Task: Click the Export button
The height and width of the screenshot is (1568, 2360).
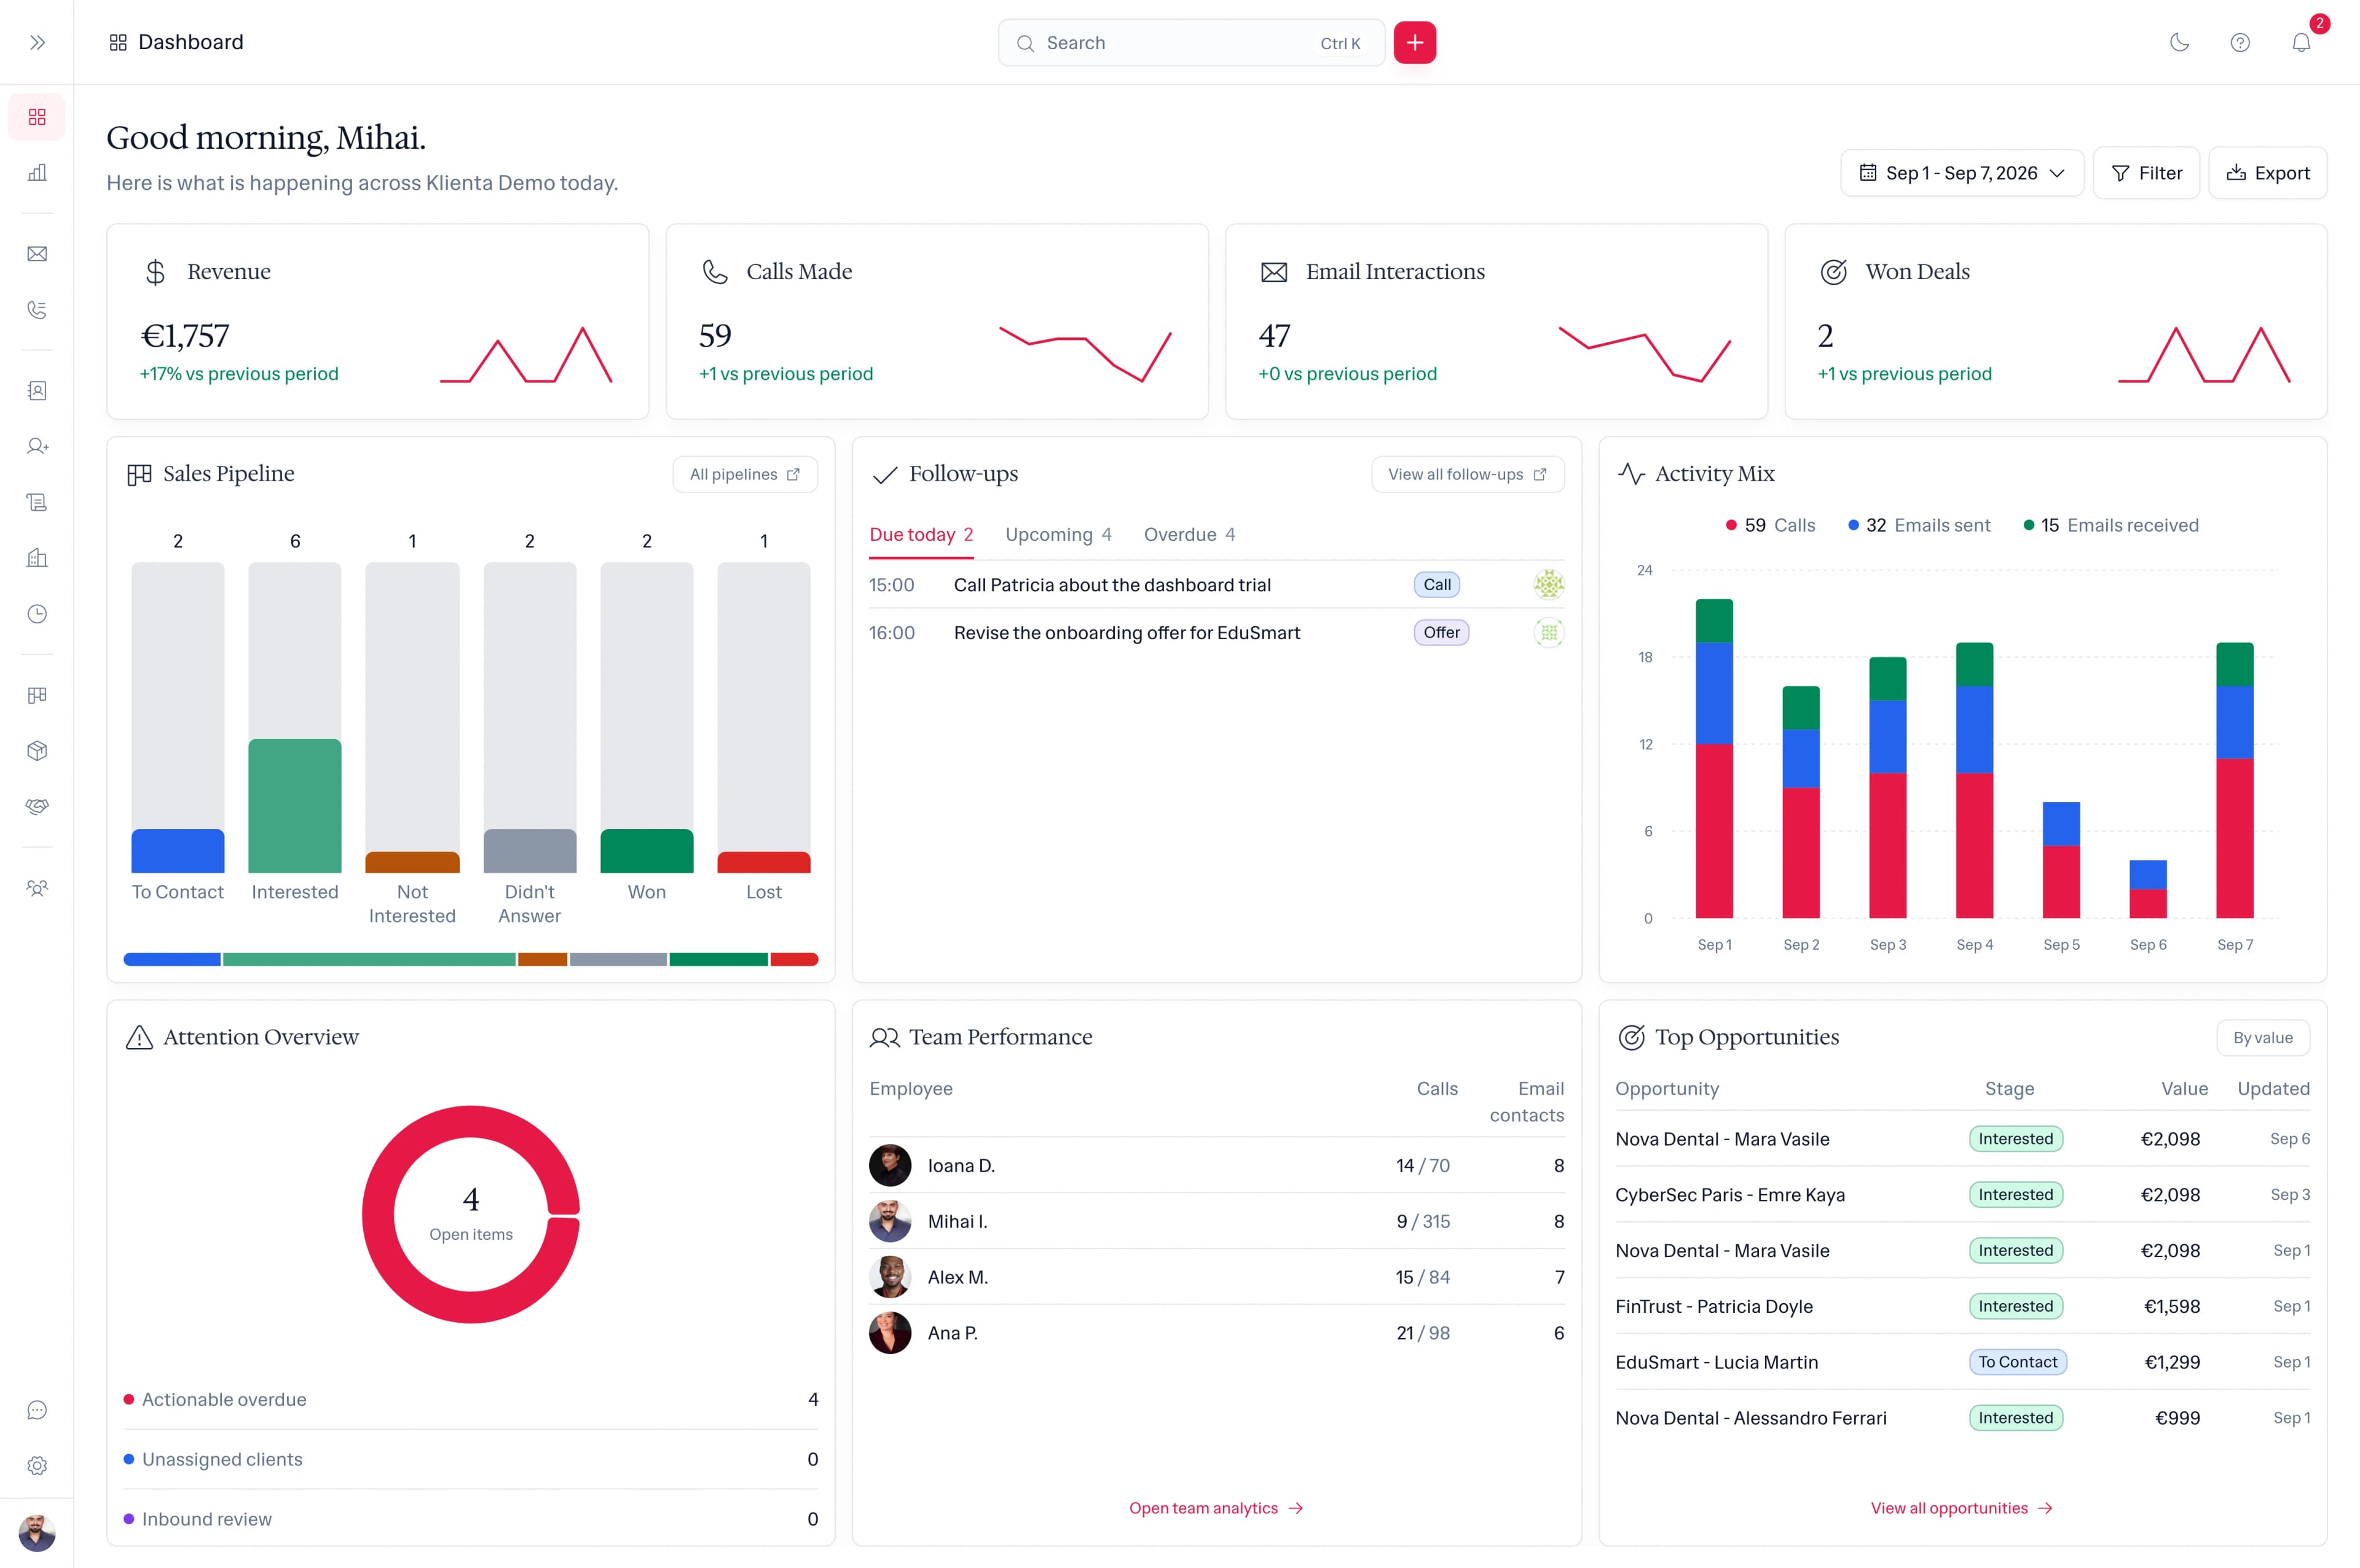Action: pyautogui.click(x=2267, y=173)
